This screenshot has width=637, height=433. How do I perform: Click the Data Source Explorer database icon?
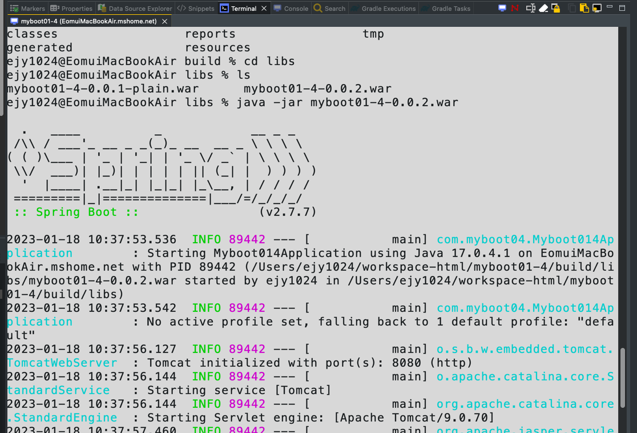(x=102, y=8)
